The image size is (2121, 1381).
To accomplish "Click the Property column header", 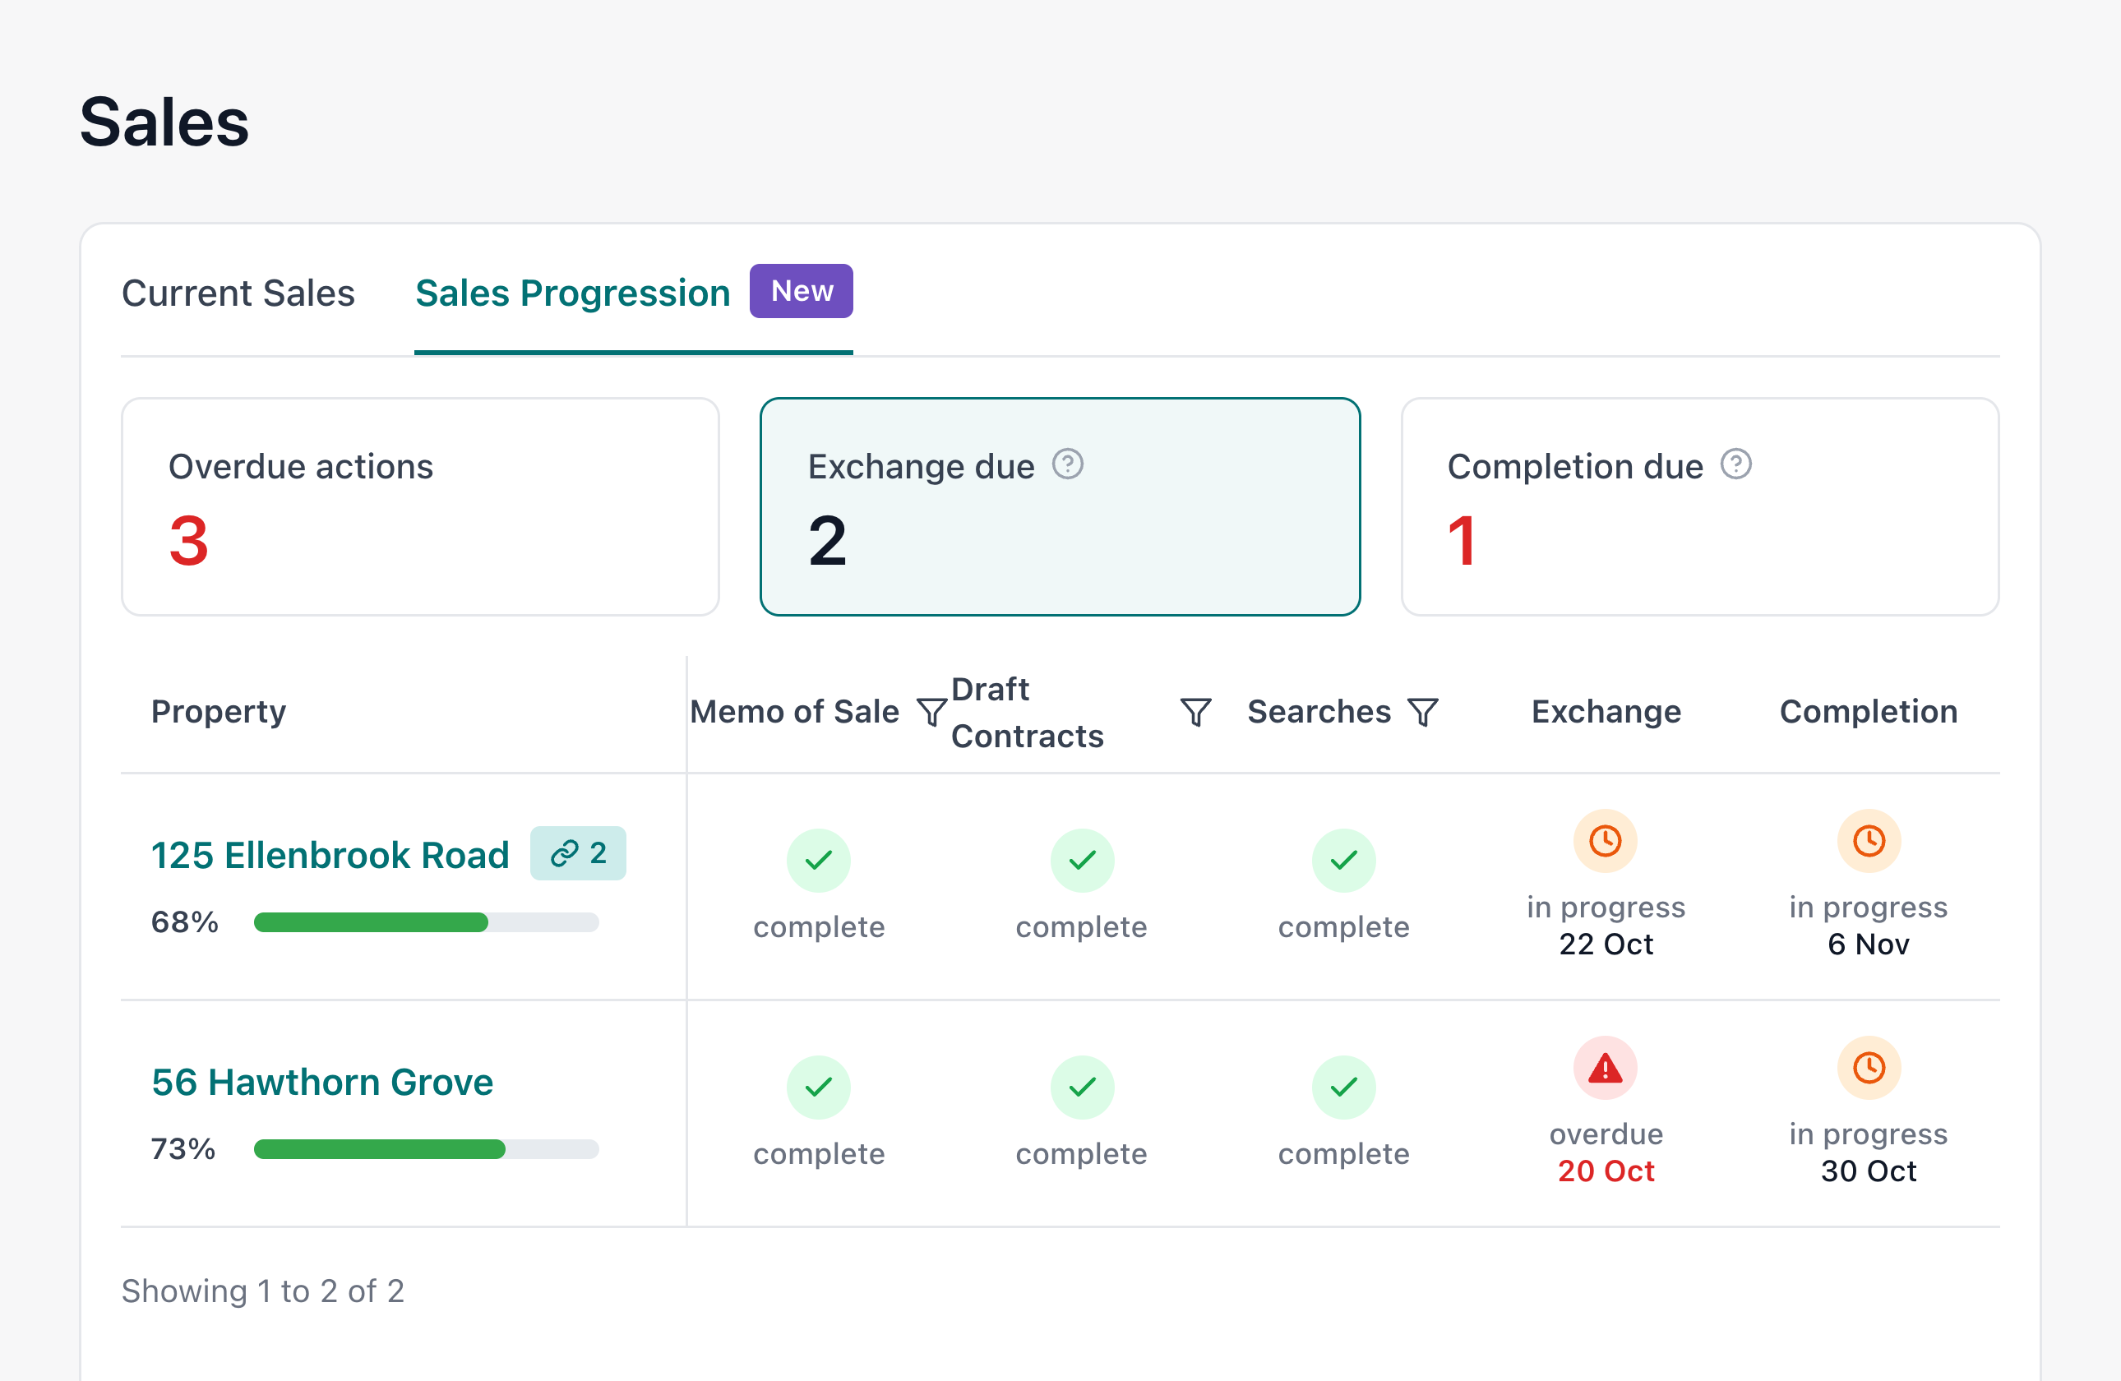I will [219, 712].
